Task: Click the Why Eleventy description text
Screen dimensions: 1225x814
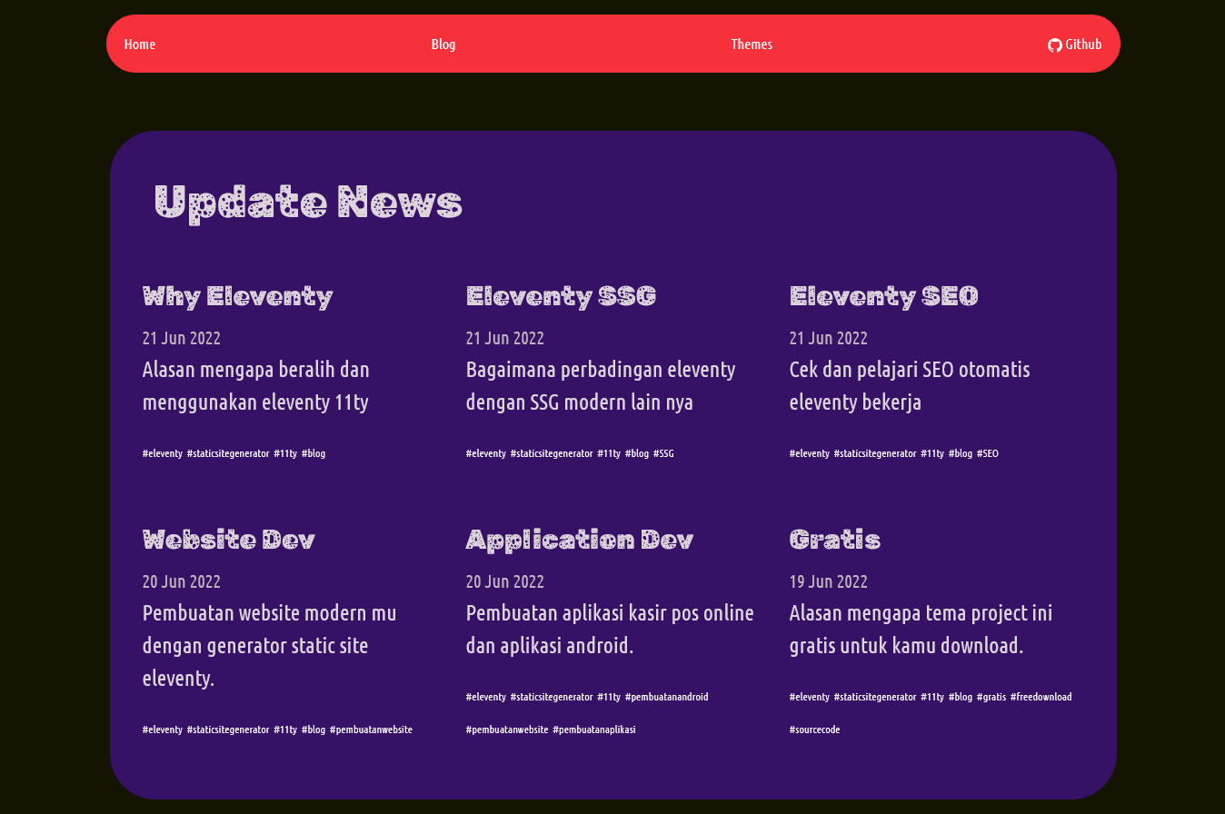Action: click(x=255, y=386)
